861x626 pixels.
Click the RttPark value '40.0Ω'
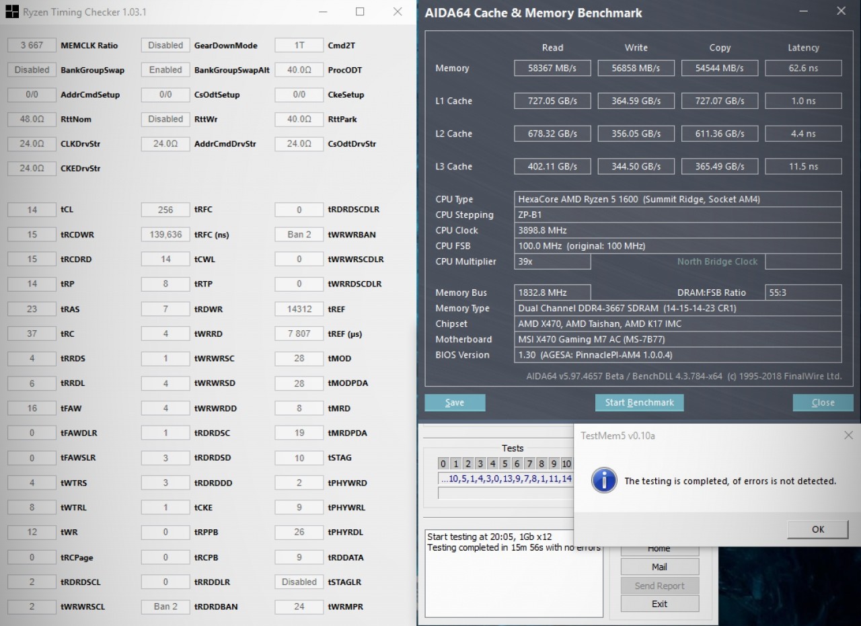tap(299, 119)
